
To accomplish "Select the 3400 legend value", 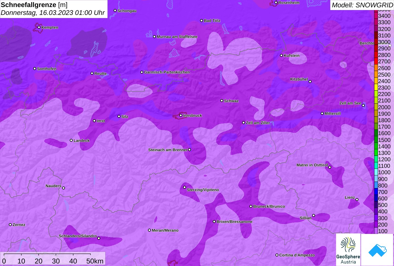I will click(384, 16).
